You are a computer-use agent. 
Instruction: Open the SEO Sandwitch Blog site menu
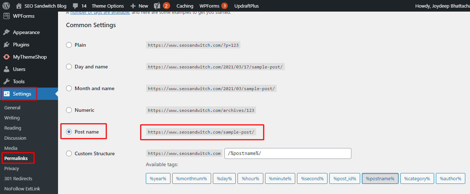pos(46,6)
